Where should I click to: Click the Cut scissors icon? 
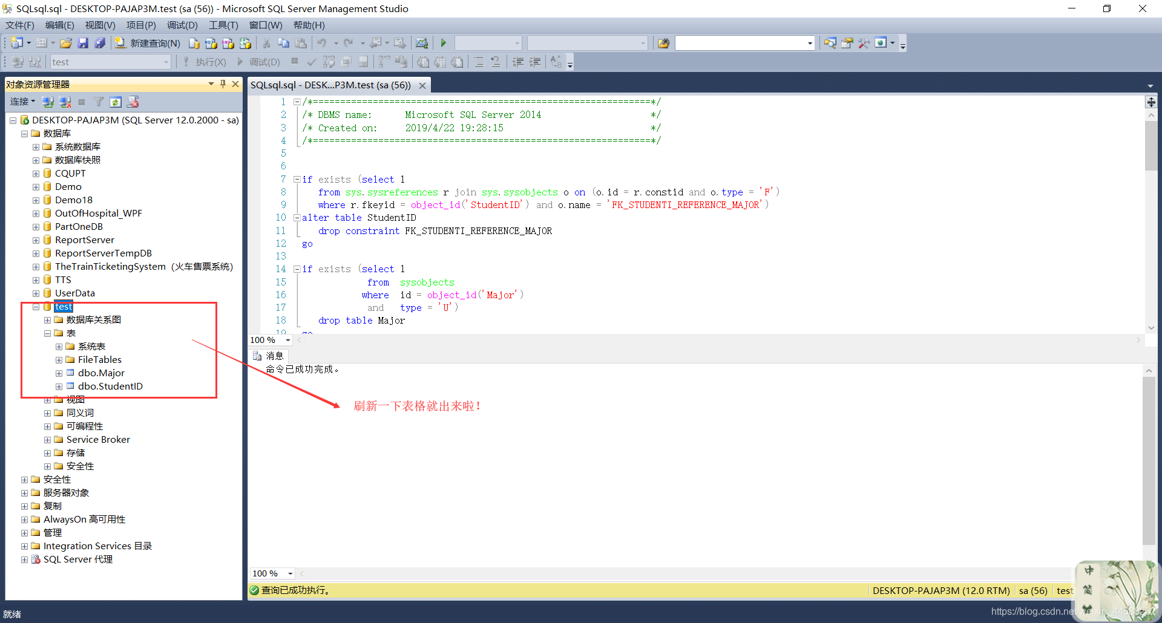(266, 43)
